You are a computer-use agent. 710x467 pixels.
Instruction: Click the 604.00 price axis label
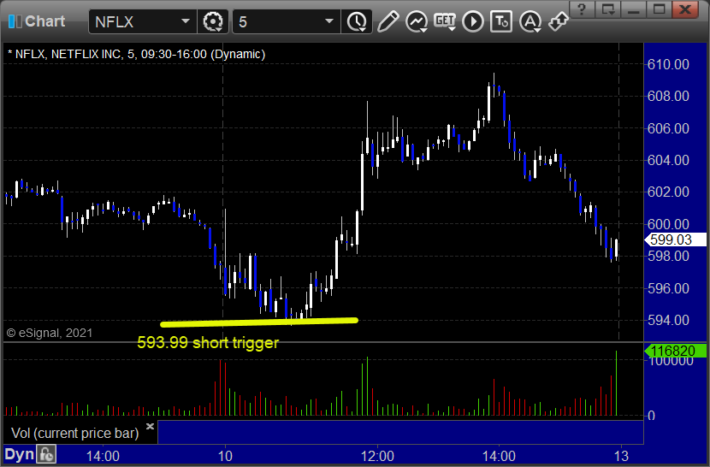(x=668, y=160)
